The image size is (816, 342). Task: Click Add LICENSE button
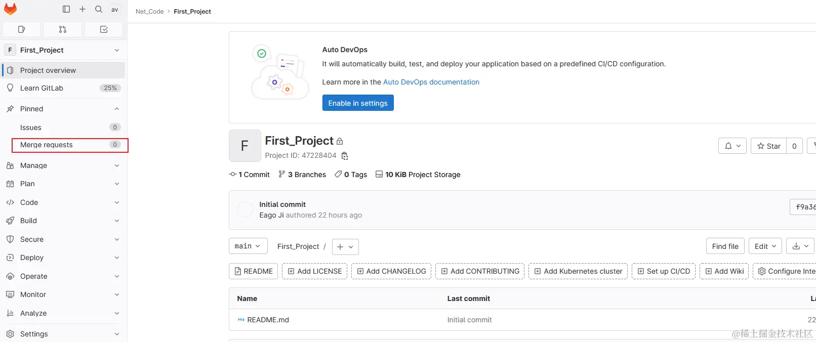tap(314, 271)
